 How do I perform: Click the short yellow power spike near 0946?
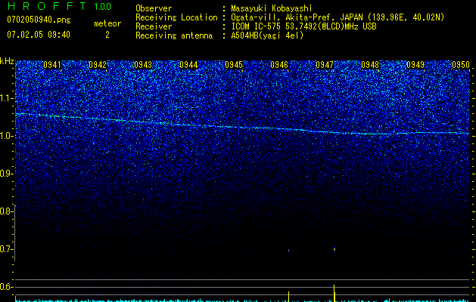pyautogui.click(x=288, y=297)
